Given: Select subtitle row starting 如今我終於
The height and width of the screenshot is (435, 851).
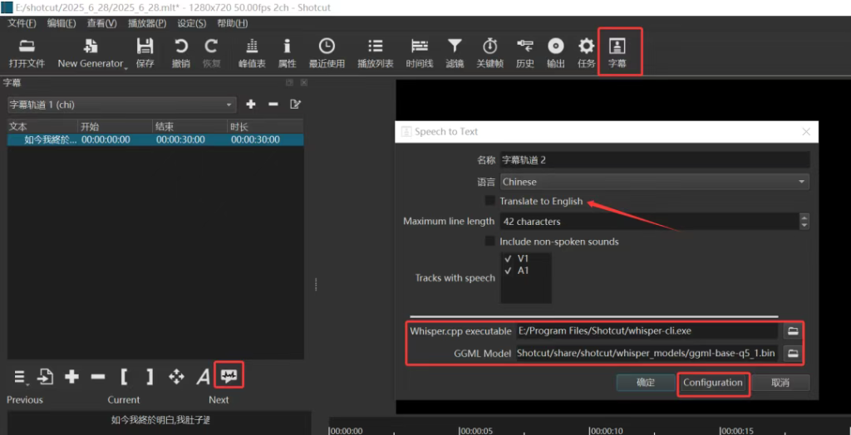Looking at the screenshot, I should [155, 139].
